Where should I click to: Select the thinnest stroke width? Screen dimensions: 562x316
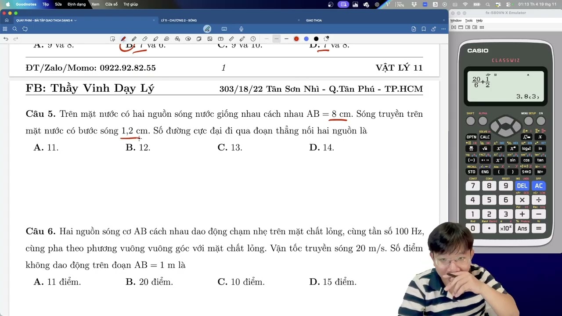[267, 39]
